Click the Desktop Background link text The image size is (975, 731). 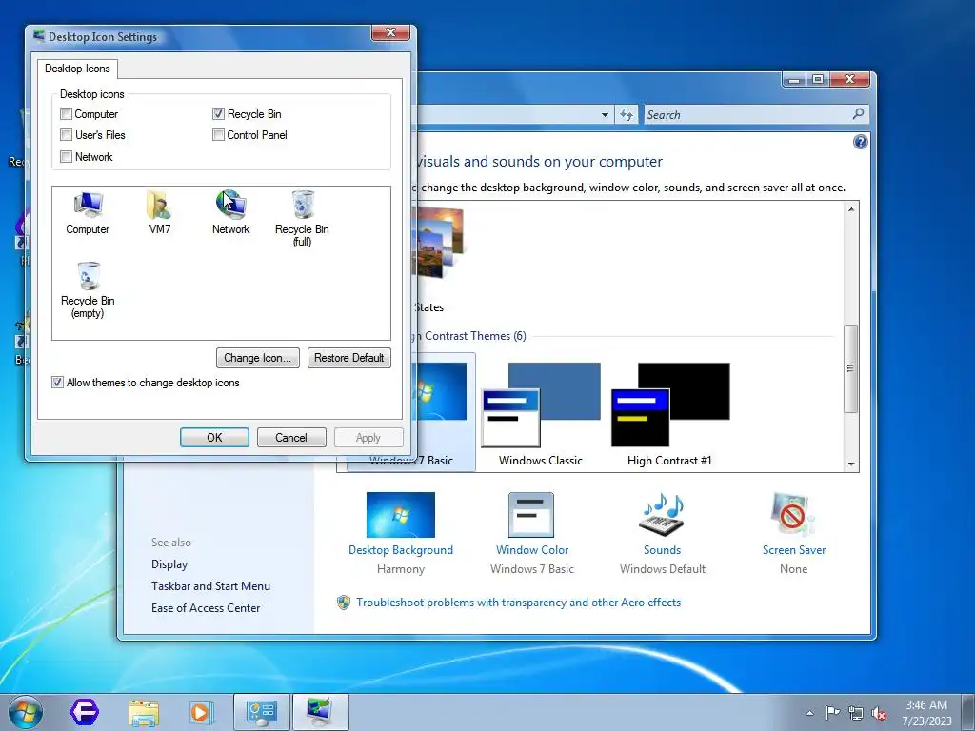click(x=401, y=550)
